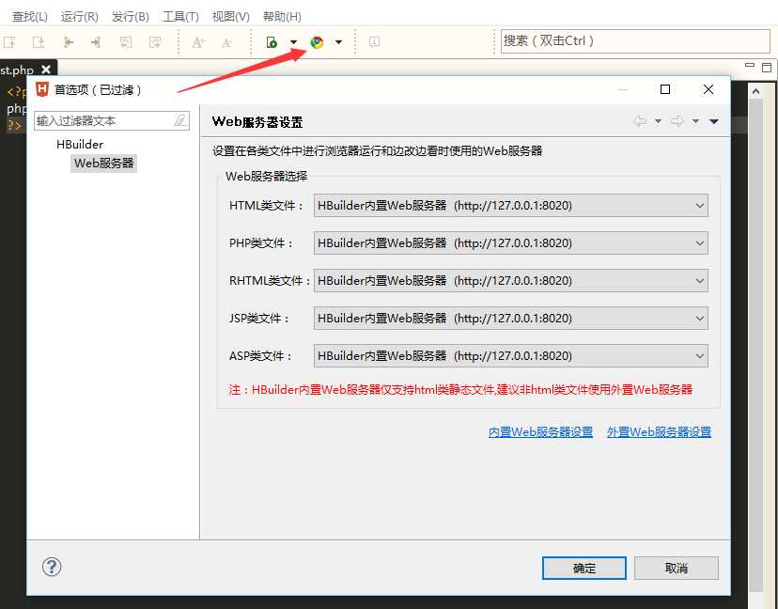Open 外置Web服务器设置 link
778x609 pixels.
click(659, 432)
